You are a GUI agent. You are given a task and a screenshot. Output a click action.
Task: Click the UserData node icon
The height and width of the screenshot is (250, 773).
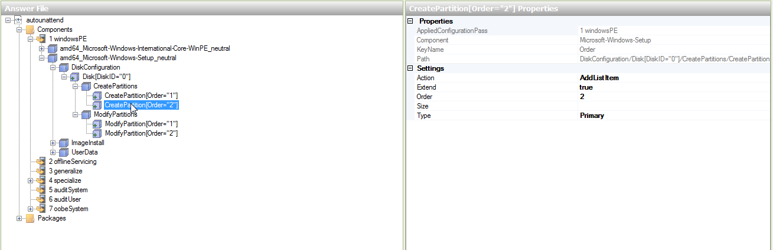tap(63, 152)
